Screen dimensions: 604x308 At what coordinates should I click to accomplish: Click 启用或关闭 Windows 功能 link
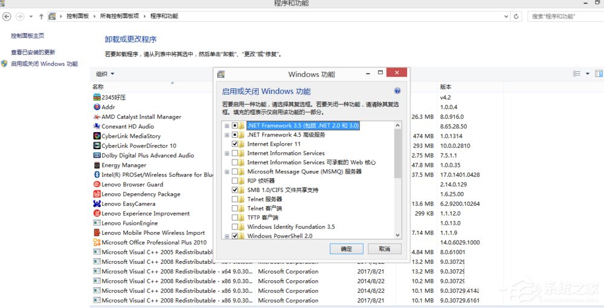pyautogui.click(x=44, y=64)
